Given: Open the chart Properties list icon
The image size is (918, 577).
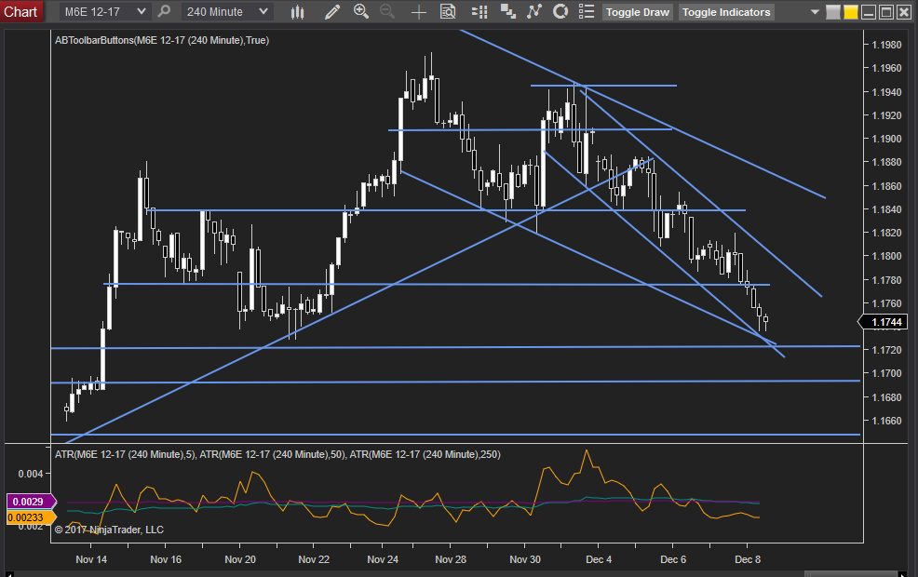Looking at the screenshot, I should coord(586,12).
